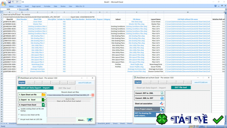Open the Page Layout ribbon tab
The image size is (227, 128).
36,6
